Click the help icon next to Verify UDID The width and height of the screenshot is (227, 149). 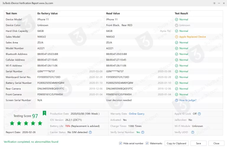(x=192, y=132)
